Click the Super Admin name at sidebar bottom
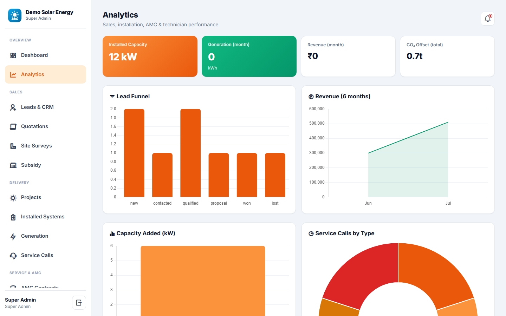 pos(20,300)
